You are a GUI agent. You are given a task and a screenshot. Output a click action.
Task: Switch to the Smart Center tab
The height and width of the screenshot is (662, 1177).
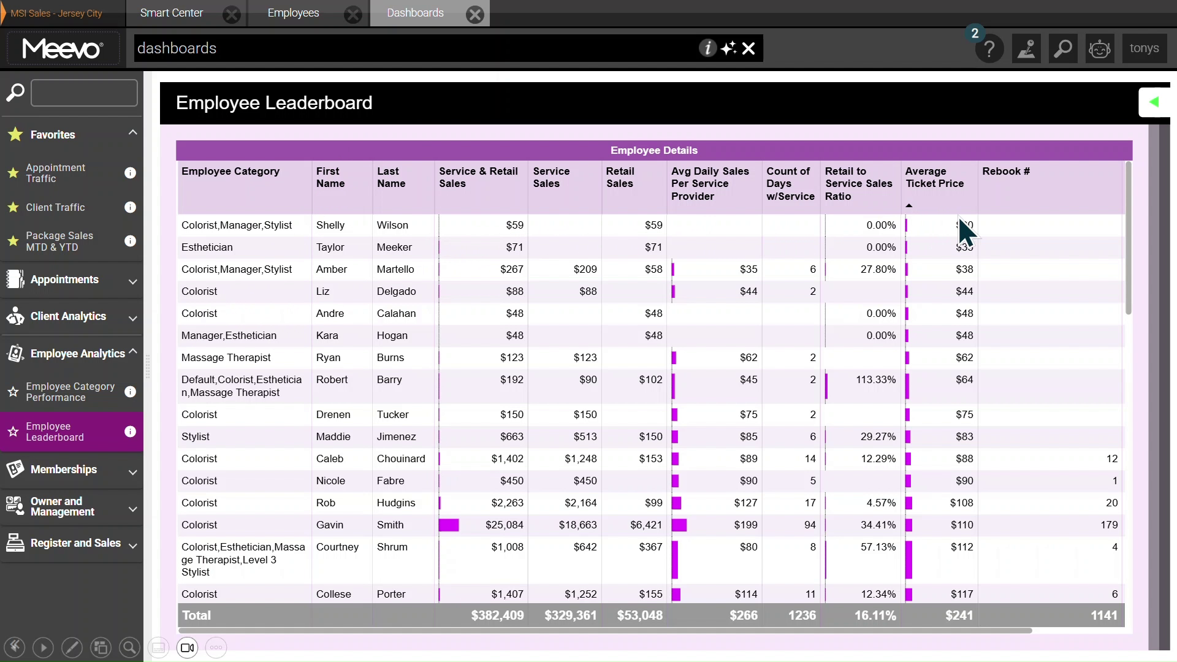tap(171, 12)
